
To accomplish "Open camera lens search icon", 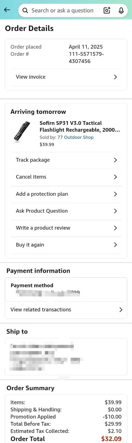I will coord(107,11).
